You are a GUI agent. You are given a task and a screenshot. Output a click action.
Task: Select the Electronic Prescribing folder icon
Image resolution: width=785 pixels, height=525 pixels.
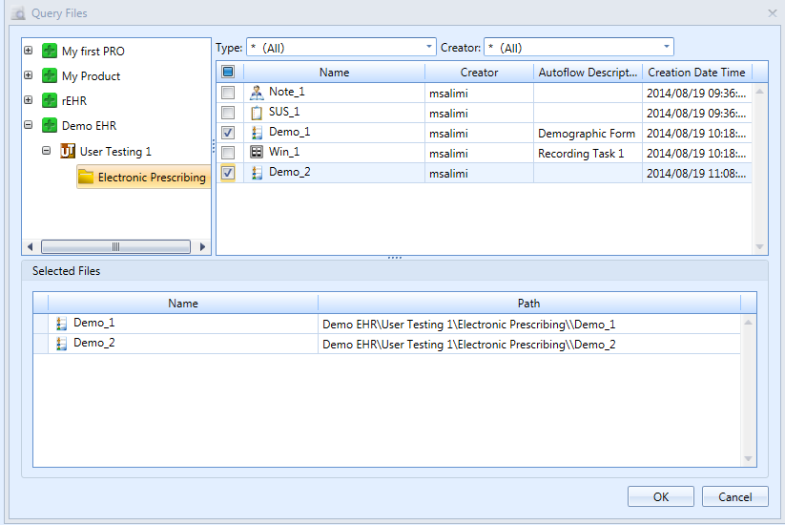click(x=86, y=177)
